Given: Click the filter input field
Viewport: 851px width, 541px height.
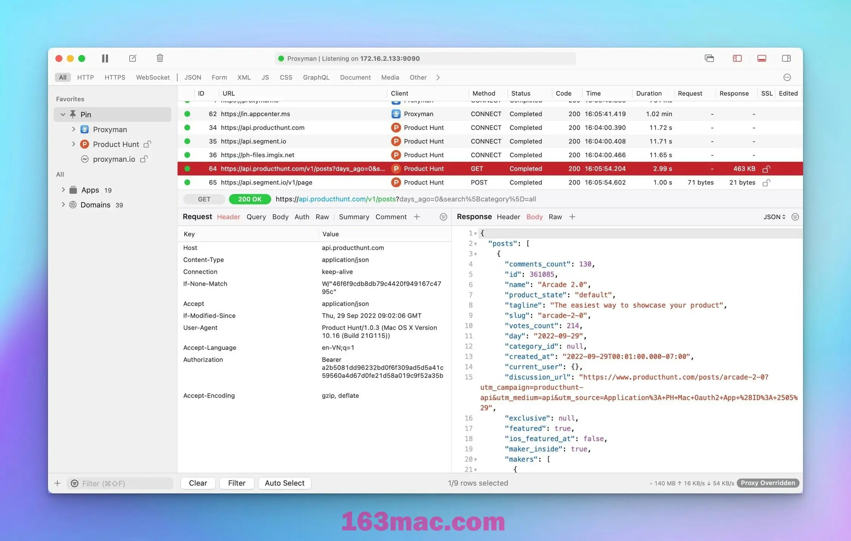Looking at the screenshot, I should coord(122,483).
